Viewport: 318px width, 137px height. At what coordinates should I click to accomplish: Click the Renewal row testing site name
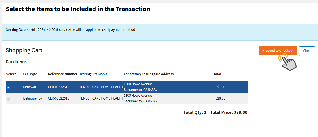pyautogui.click(x=101, y=87)
